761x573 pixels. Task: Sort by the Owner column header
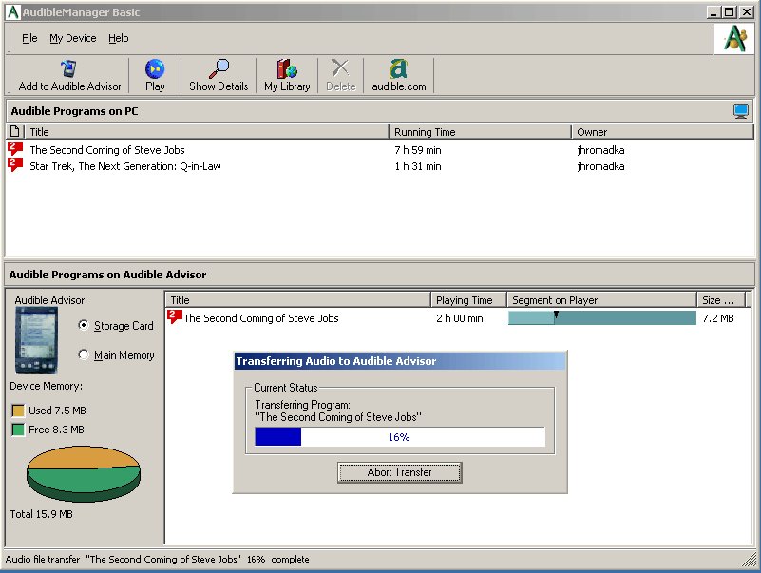(662, 131)
